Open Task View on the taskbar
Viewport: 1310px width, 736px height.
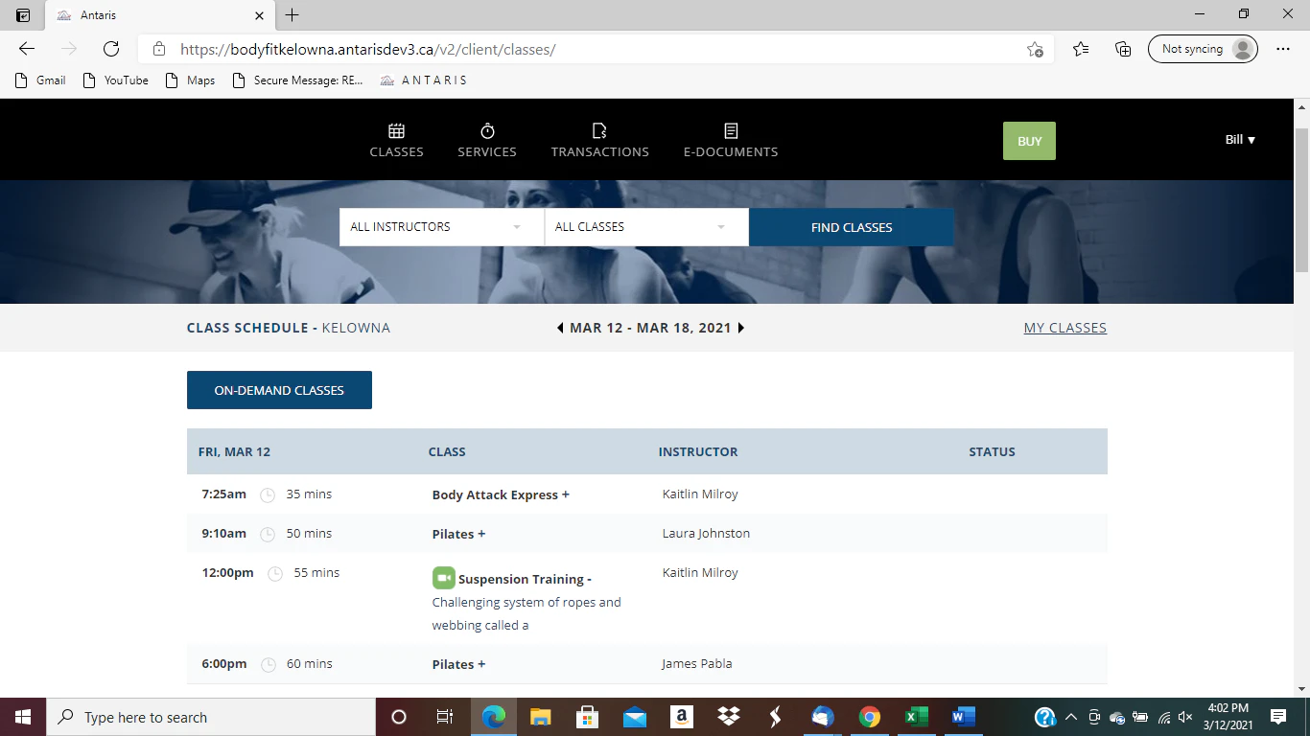click(x=445, y=717)
